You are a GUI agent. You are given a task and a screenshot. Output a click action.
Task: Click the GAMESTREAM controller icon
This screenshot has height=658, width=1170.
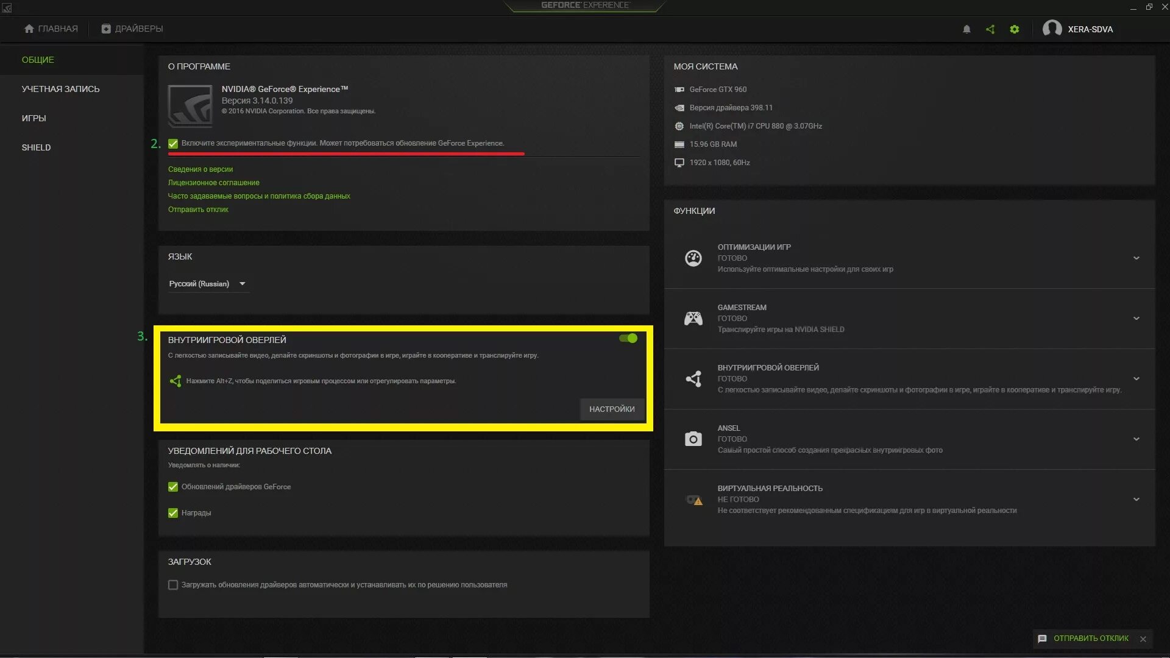(693, 317)
